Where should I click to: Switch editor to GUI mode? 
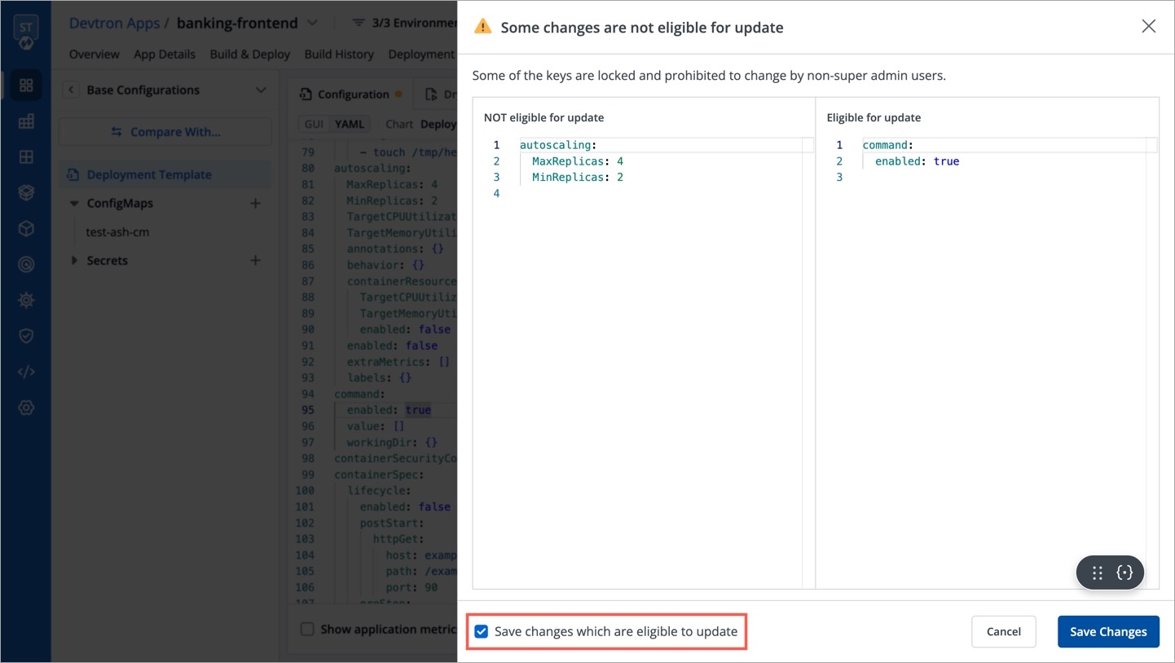(x=314, y=125)
